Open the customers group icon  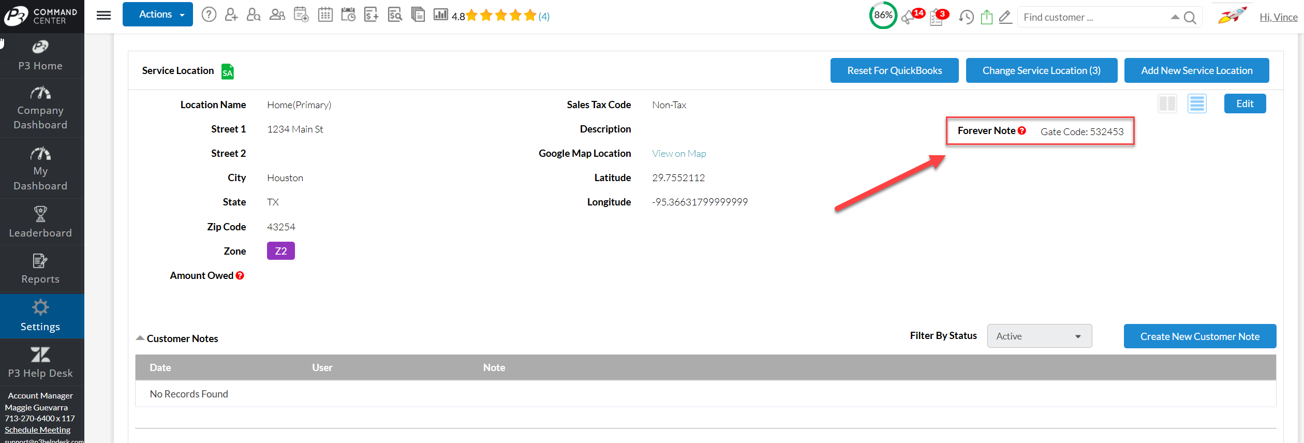(x=277, y=14)
